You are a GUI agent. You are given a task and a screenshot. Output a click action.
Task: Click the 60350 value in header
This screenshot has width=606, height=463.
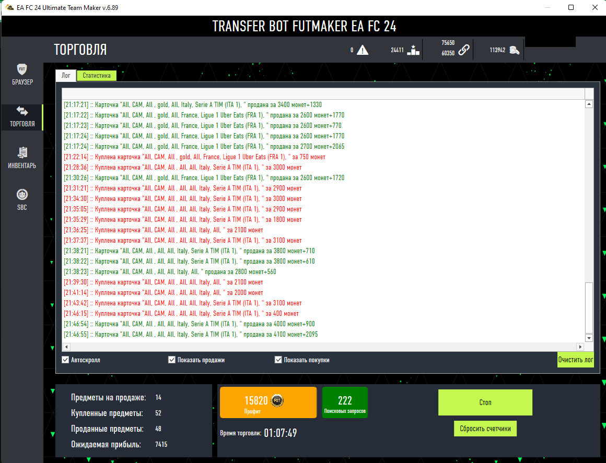448,53
